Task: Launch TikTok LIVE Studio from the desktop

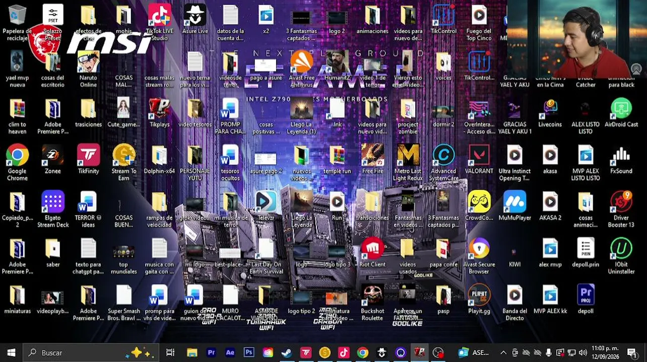Action: 159,23
